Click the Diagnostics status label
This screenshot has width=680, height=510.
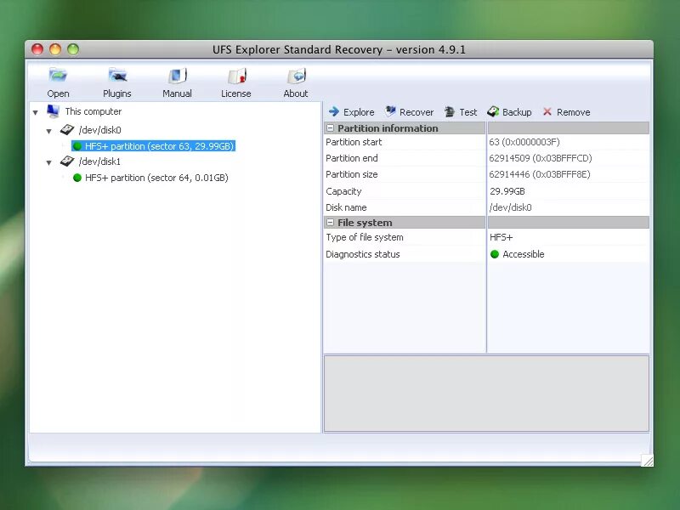[363, 254]
